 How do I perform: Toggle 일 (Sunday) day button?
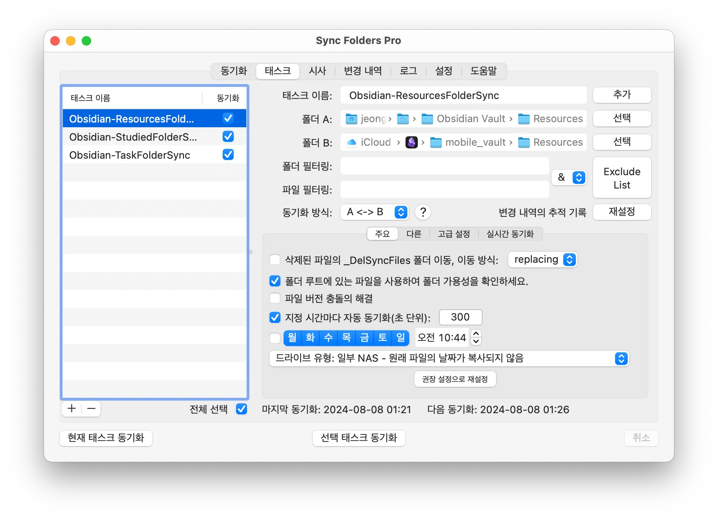401,337
